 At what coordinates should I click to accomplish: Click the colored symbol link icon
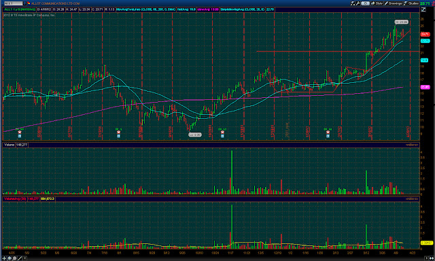point(29,3)
